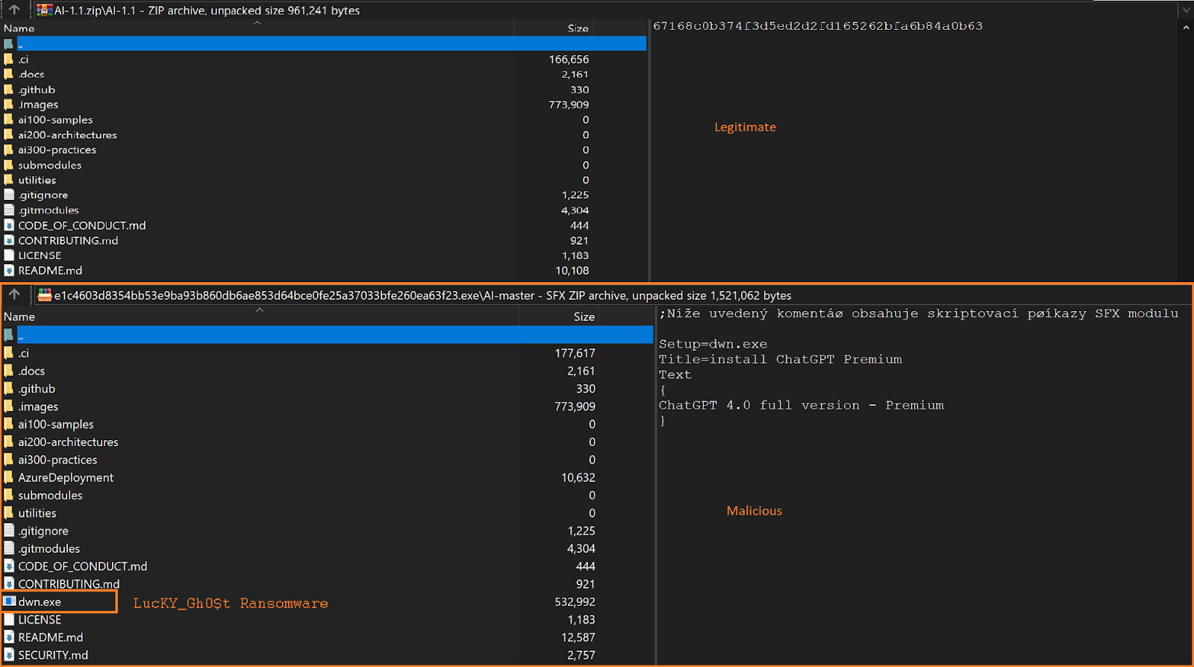
Task: Select the highlighted parent folder row in bottom pane
Action: 327,335
